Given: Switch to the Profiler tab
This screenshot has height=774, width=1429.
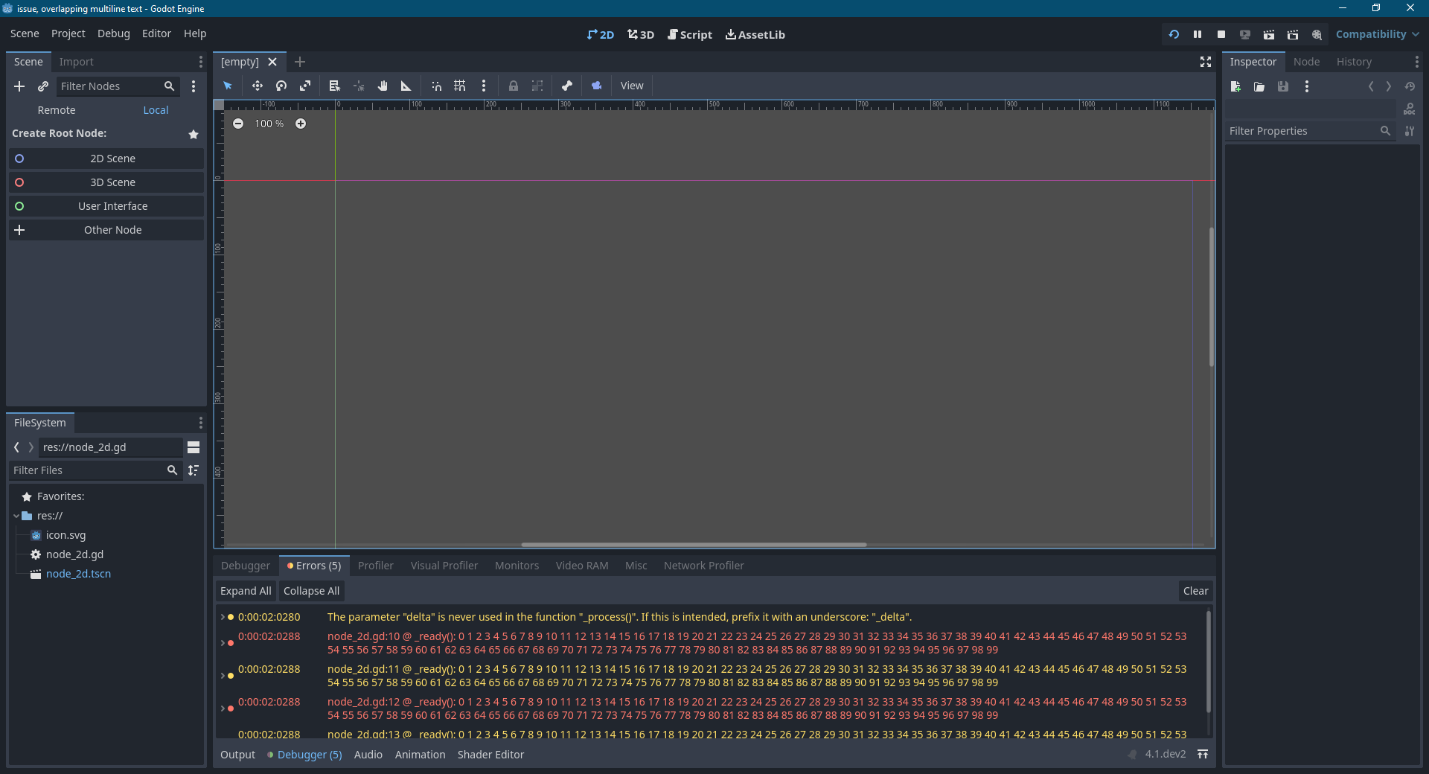Looking at the screenshot, I should [x=376, y=566].
